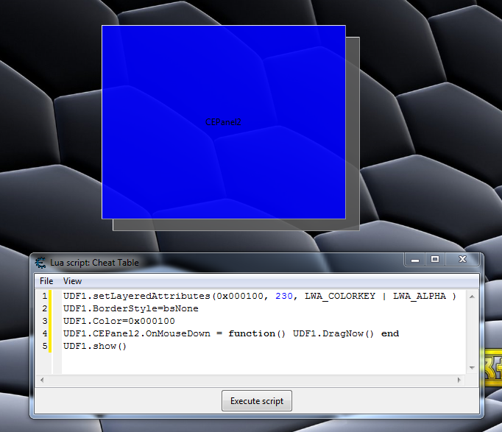Click the window title 'Lua script: Cheat Table'
Viewport: 502px width, 432px height.
point(94,263)
